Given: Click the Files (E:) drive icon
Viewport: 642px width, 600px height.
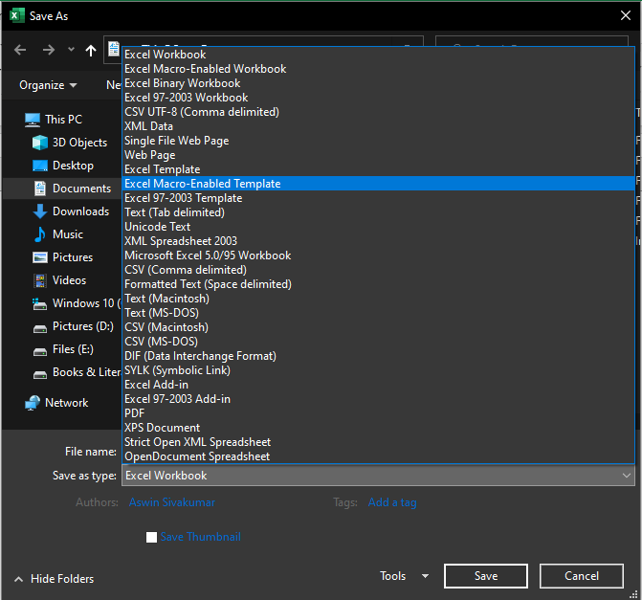Looking at the screenshot, I should click(x=40, y=351).
